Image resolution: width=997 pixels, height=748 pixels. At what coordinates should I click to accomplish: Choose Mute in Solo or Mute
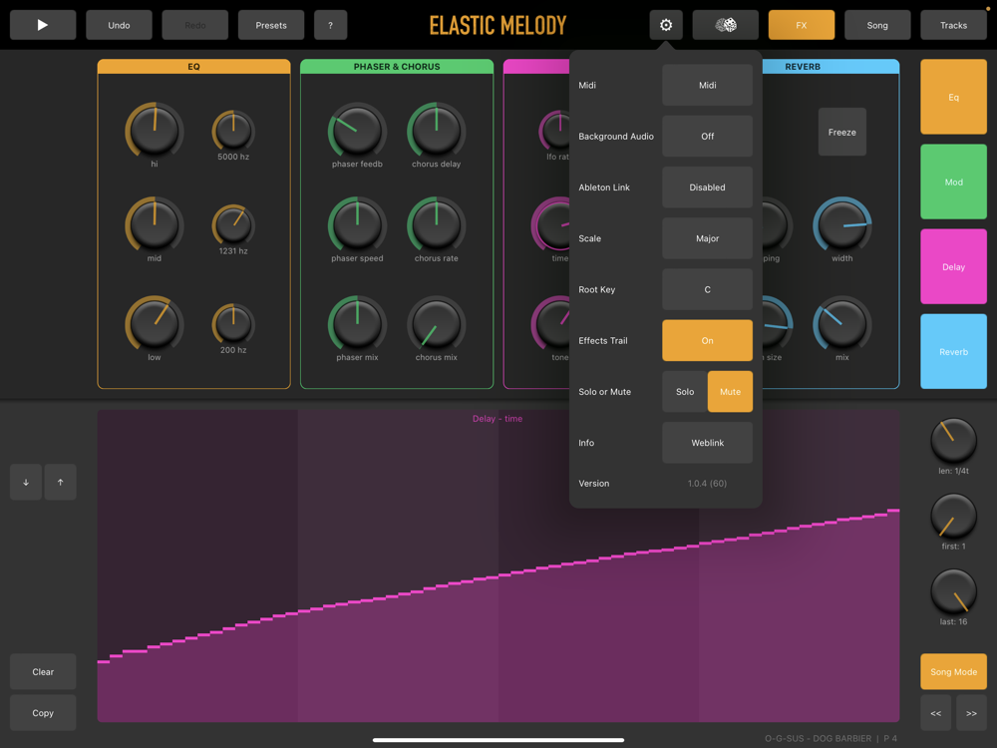[730, 391]
